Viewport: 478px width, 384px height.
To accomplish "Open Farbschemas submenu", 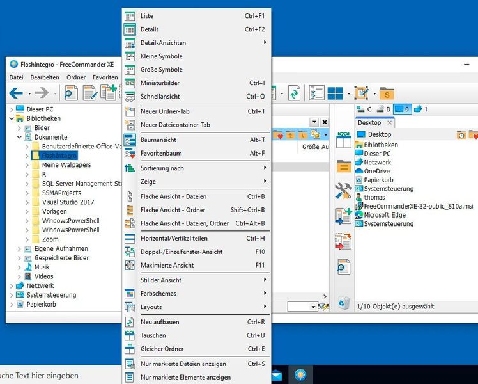I will point(197,294).
